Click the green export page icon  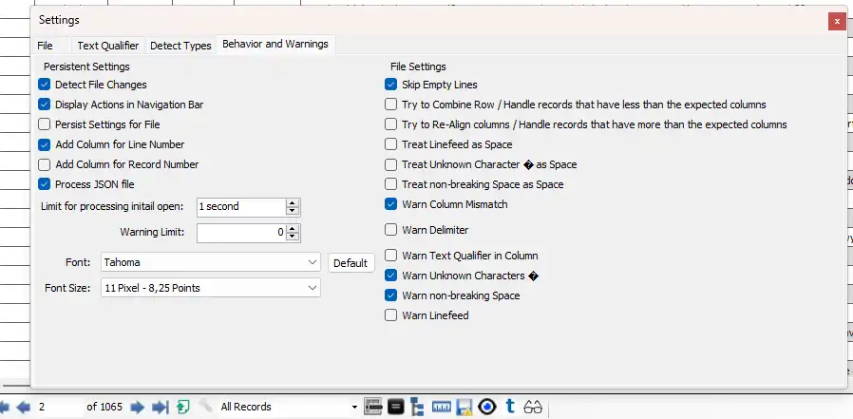click(182, 407)
